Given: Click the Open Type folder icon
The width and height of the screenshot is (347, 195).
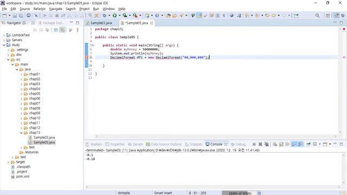Looking at the screenshot, I should 169,16.
